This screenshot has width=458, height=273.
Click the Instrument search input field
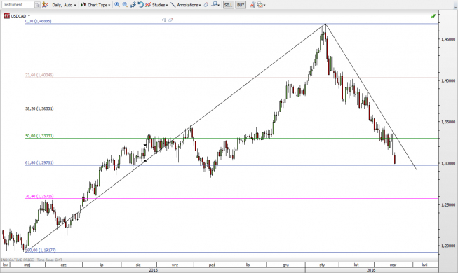(18, 5)
